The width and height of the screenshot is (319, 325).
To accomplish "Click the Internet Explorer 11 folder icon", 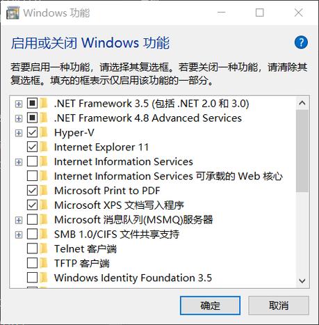I will [x=44, y=147].
